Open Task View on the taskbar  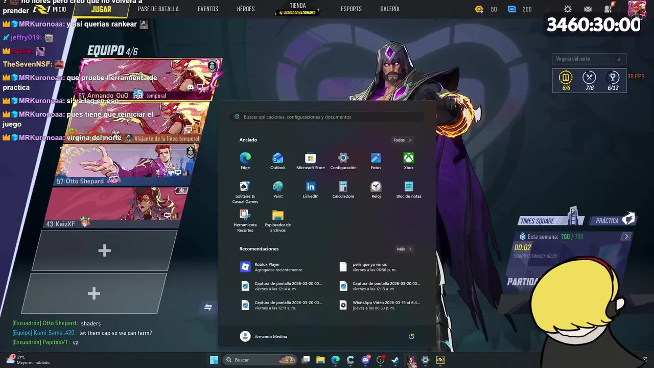pos(306,360)
